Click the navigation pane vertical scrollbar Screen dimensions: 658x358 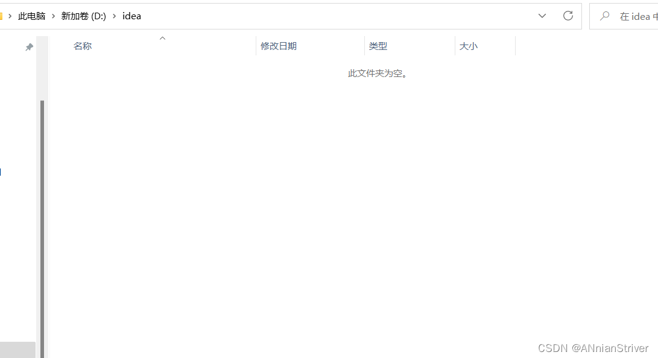42,229
